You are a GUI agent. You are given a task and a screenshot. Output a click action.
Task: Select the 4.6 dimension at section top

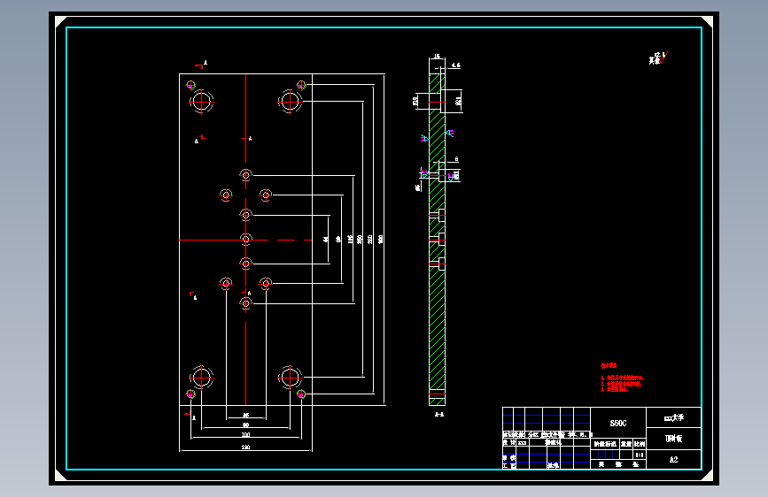point(455,65)
